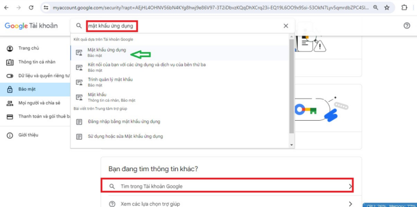This screenshot has height=207, width=417.
Task: Click the search magnifier icon in search box
Action: (x=79, y=25)
